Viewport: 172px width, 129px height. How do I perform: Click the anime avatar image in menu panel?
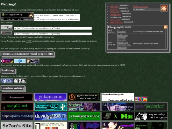164,8
